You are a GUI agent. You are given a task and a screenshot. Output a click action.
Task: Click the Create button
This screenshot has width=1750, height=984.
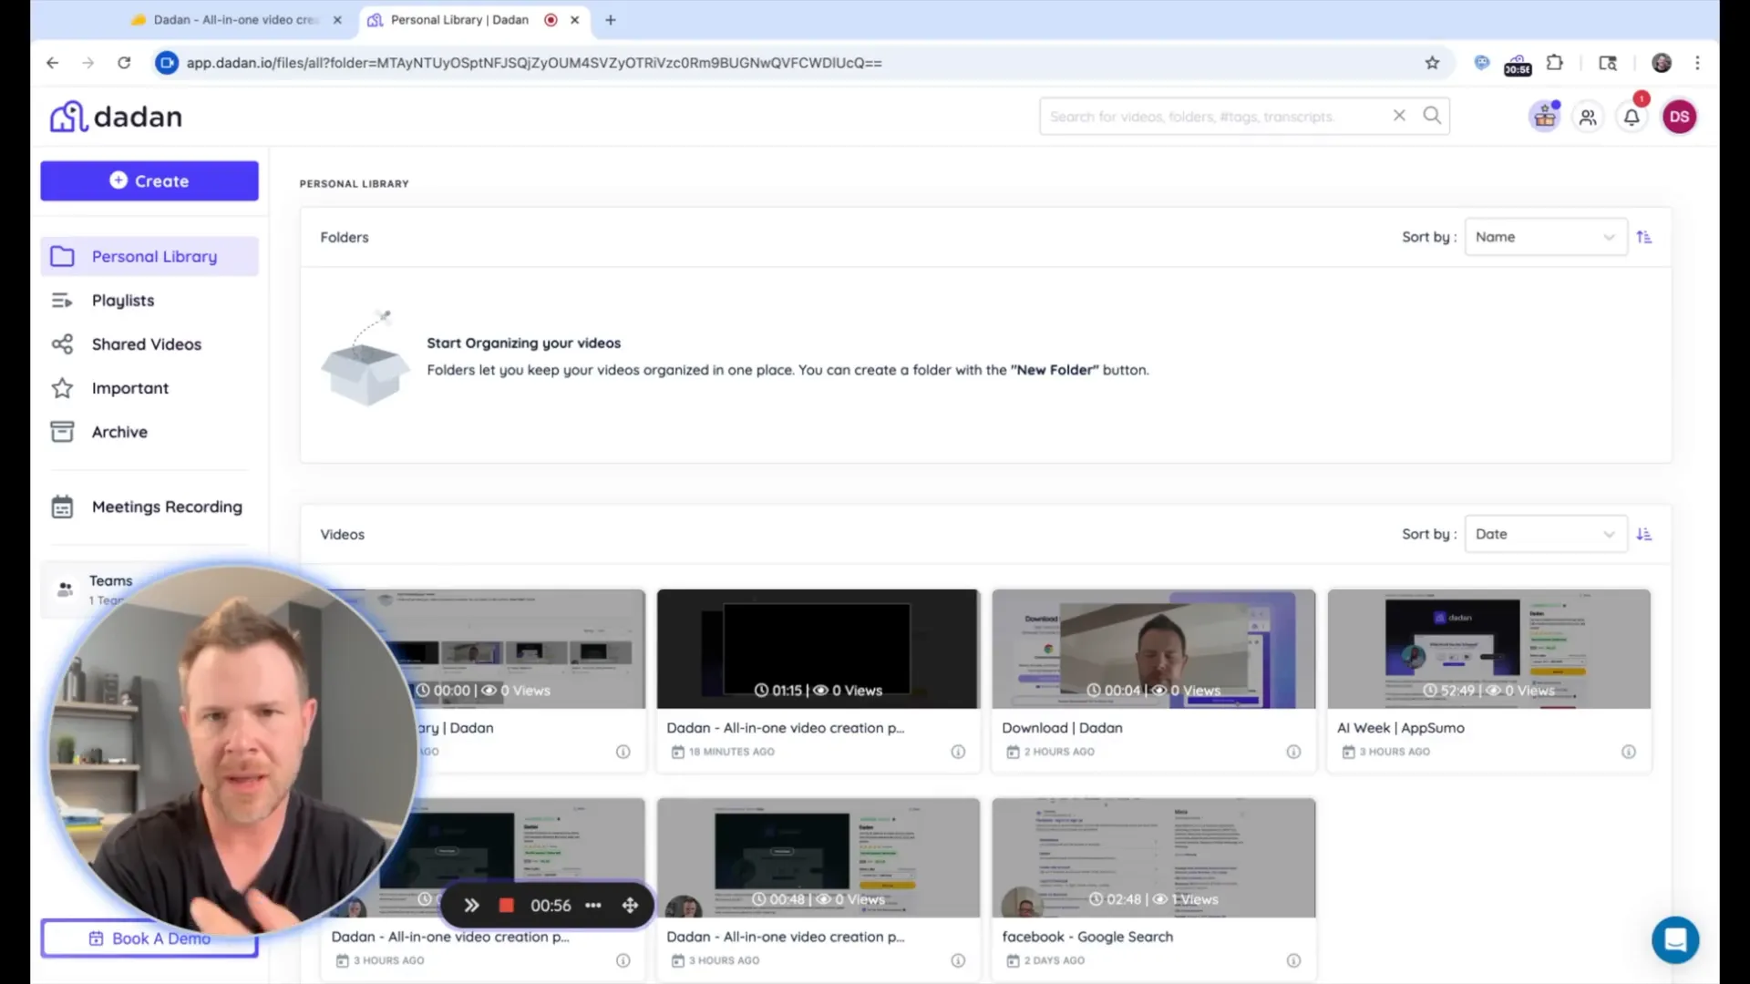pos(149,180)
